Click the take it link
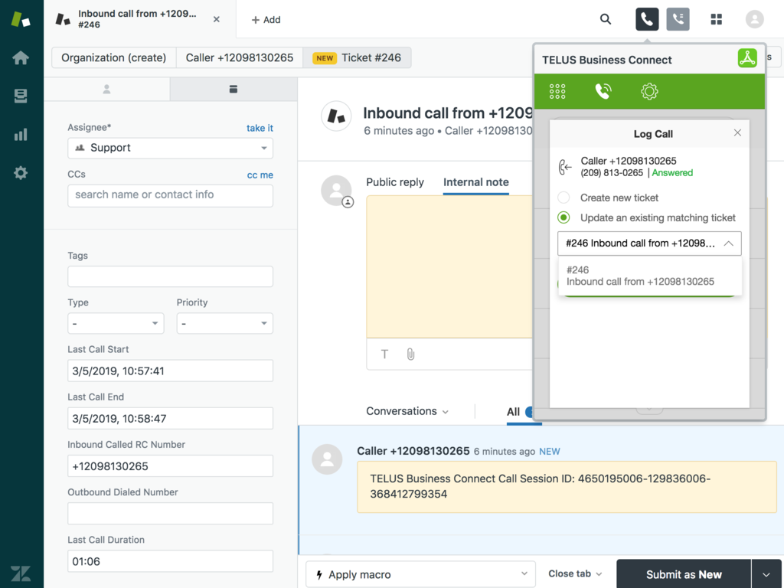Viewport: 784px width, 588px height. [x=260, y=128]
